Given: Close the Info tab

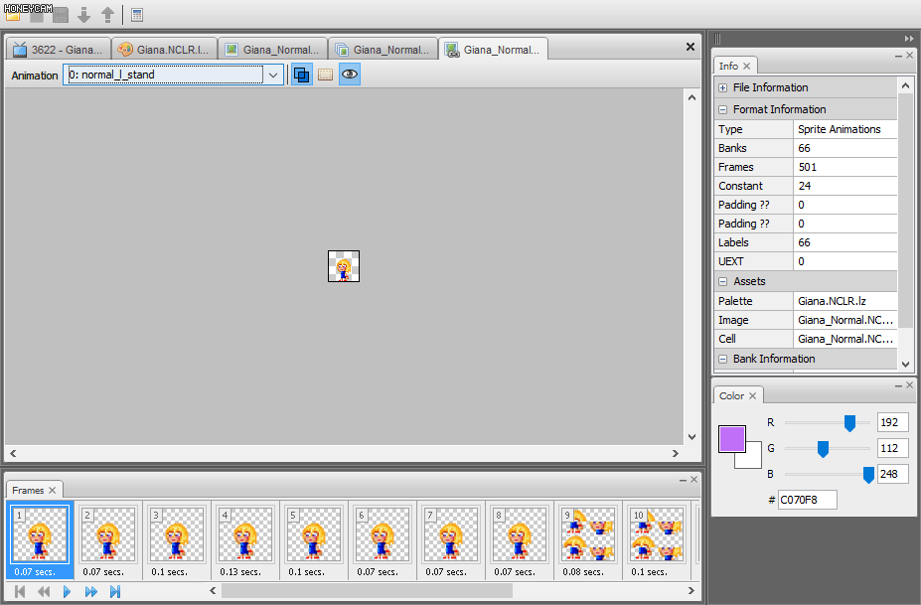Looking at the screenshot, I should (746, 66).
